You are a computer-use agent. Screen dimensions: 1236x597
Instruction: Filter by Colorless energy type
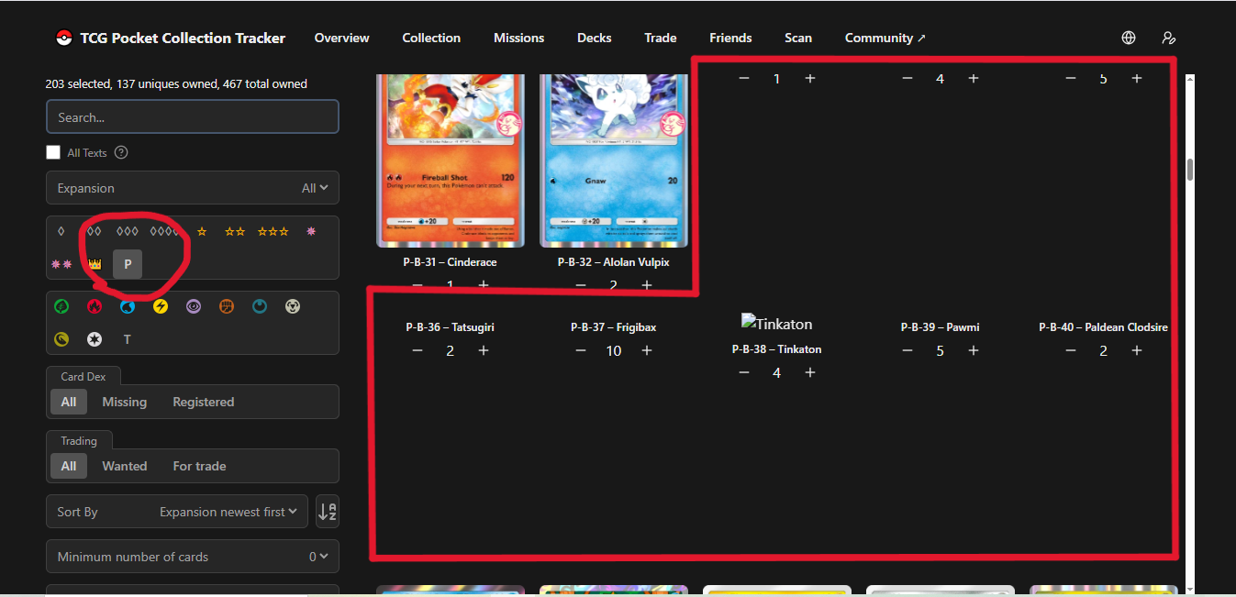coord(95,339)
